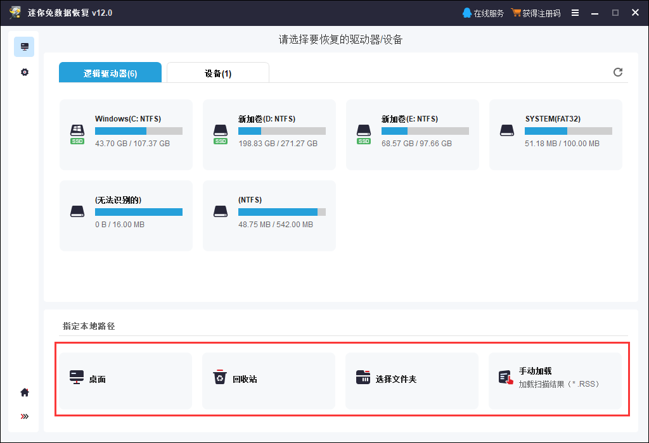The height and width of the screenshot is (443, 649).
Task: Select 新加卷(E: NTFS) drive icon
Action: click(x=364, y=134)
